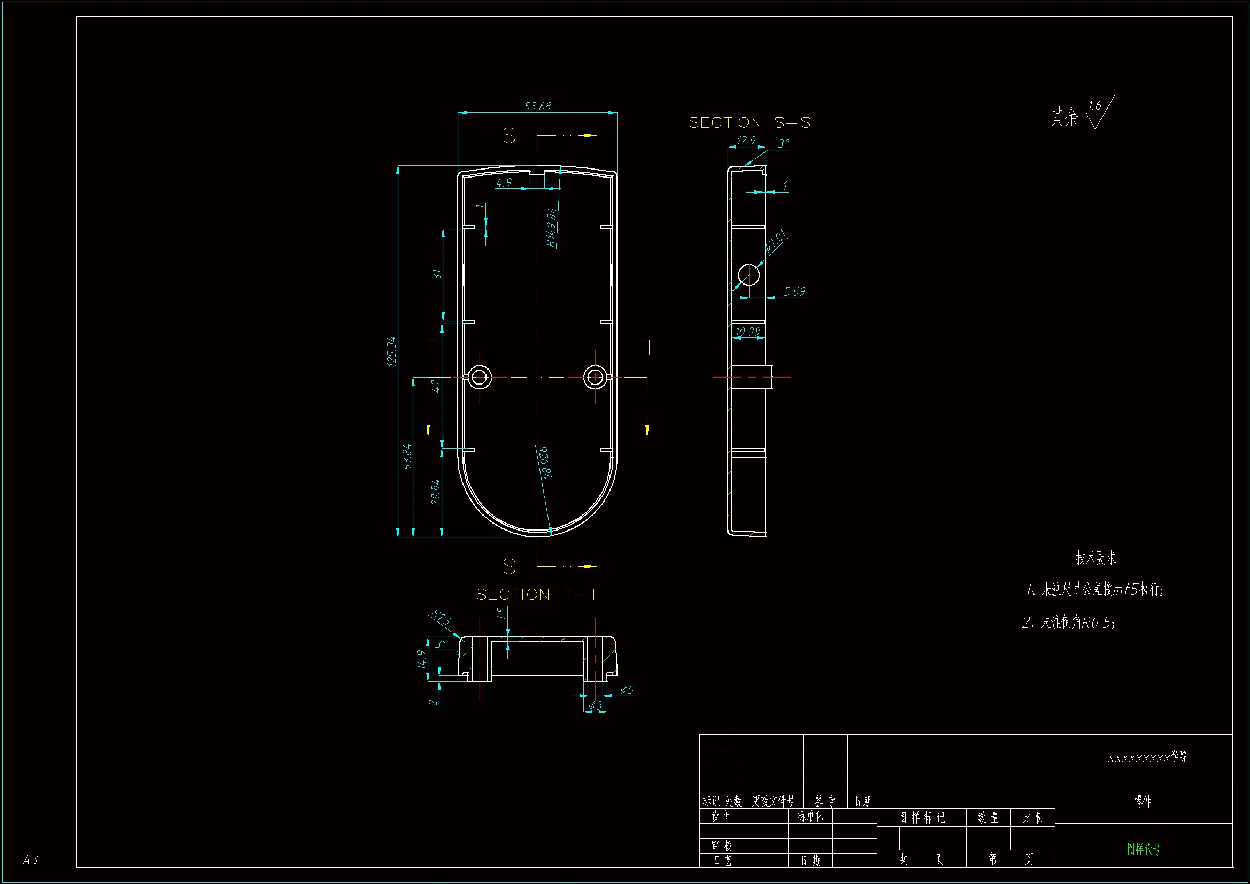Click the left mounting hole circle
This screenshot has width=1250, height=884.
pyautogui.click(x=480, y=377)
